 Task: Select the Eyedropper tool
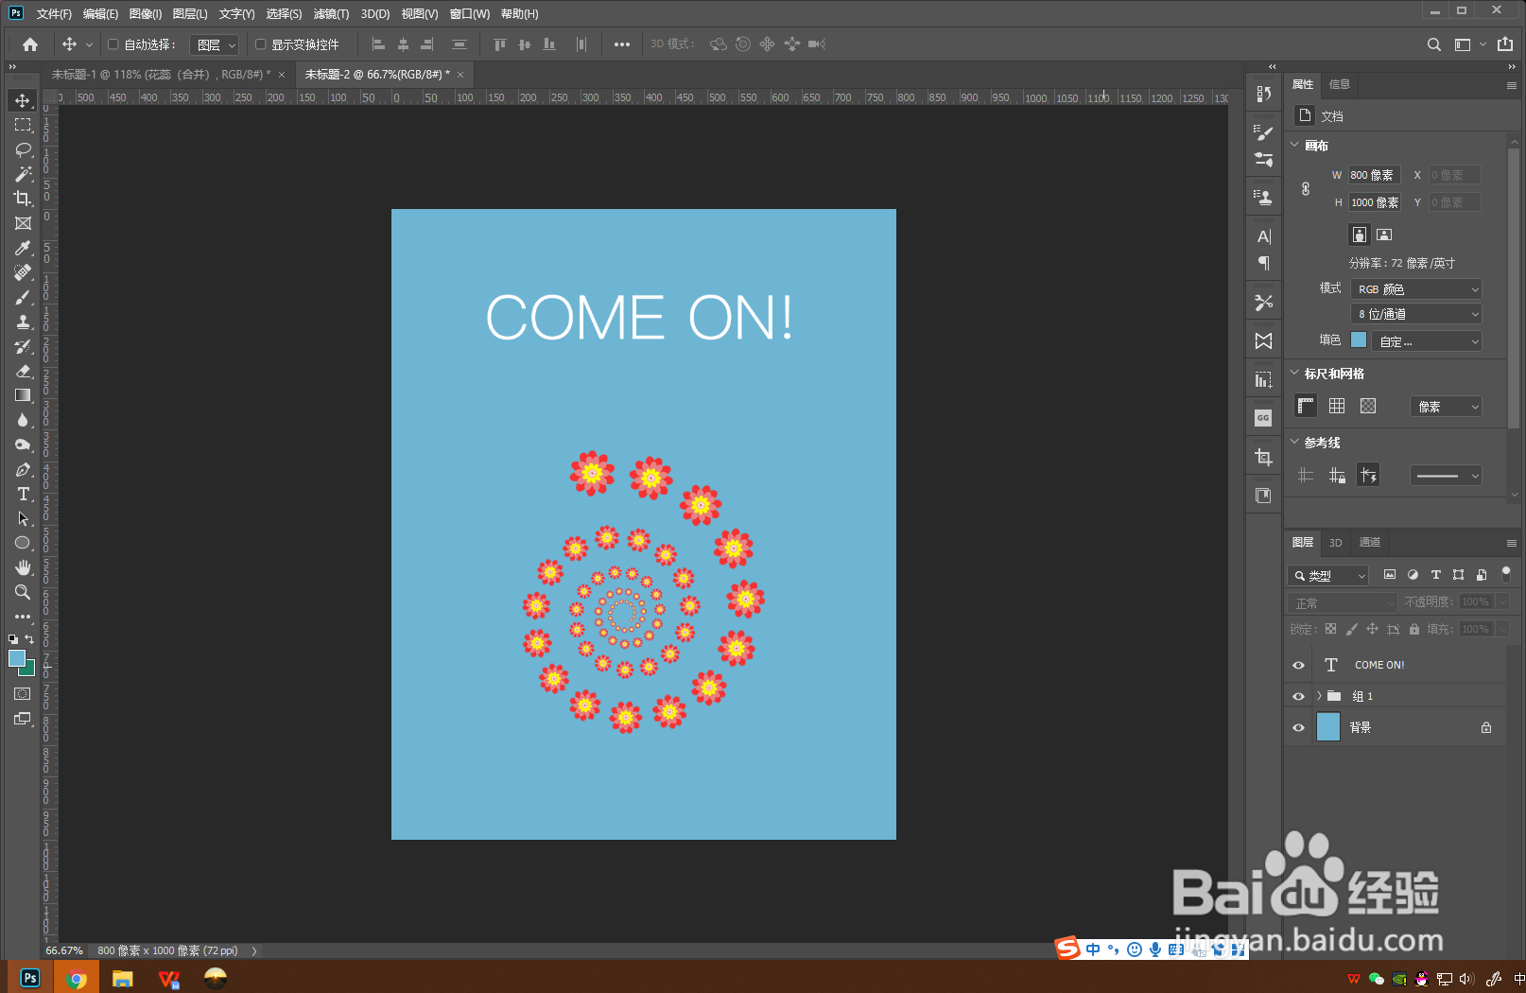(x=23, y=248)
